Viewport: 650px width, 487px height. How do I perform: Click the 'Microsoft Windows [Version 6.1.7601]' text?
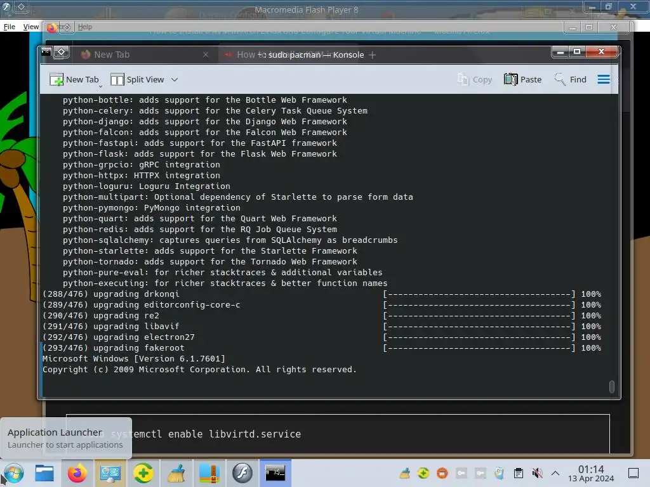tap(134, 358)
